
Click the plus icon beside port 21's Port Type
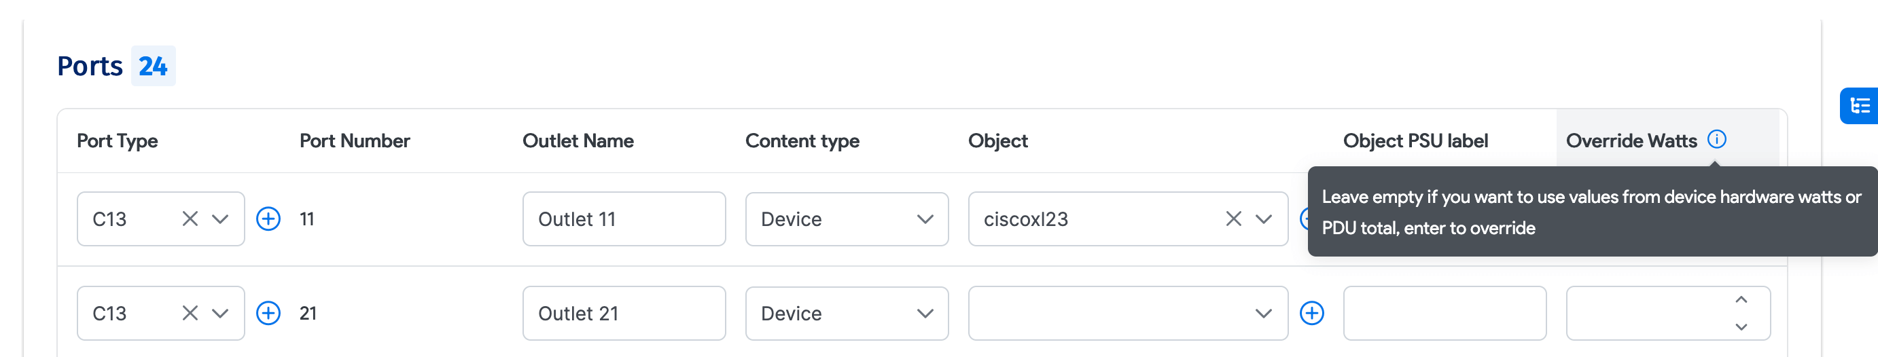point(268,314)
